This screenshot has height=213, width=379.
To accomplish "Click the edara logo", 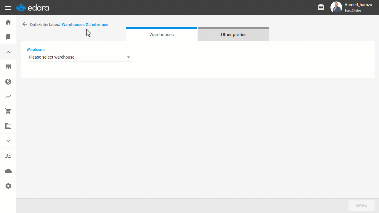I will tap(33, 8).
